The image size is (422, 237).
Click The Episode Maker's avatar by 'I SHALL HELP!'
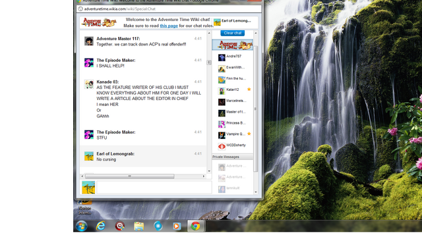coord(89,63)
